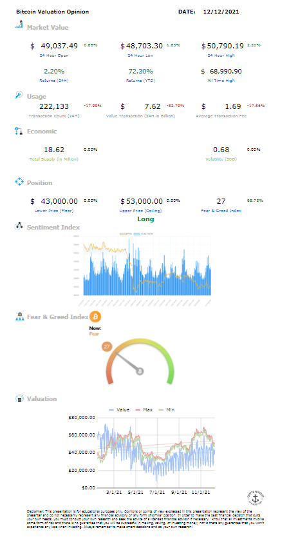289x539 pixels.
Task: Click the Fear & Greed Index bank icon
Action: click(19, 317)
